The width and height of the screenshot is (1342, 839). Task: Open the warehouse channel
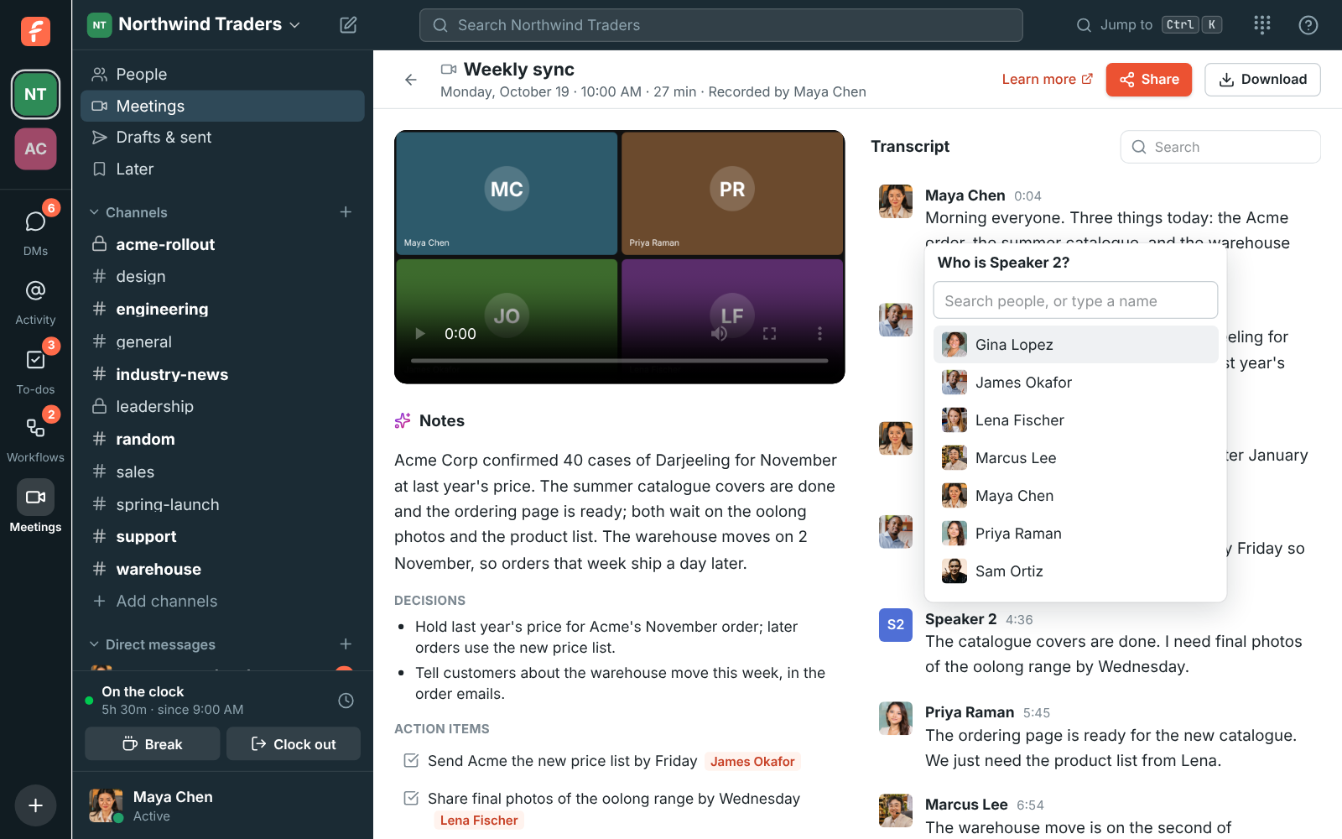(x=222, y=570)
